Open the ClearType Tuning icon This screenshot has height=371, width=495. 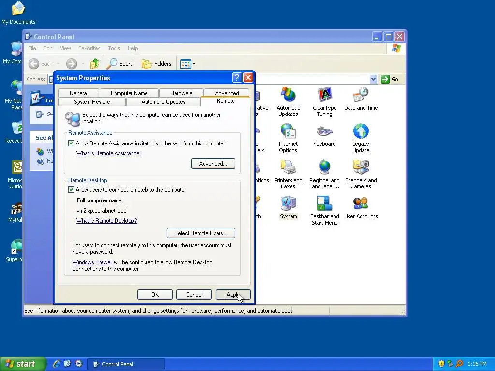[324, 101]
